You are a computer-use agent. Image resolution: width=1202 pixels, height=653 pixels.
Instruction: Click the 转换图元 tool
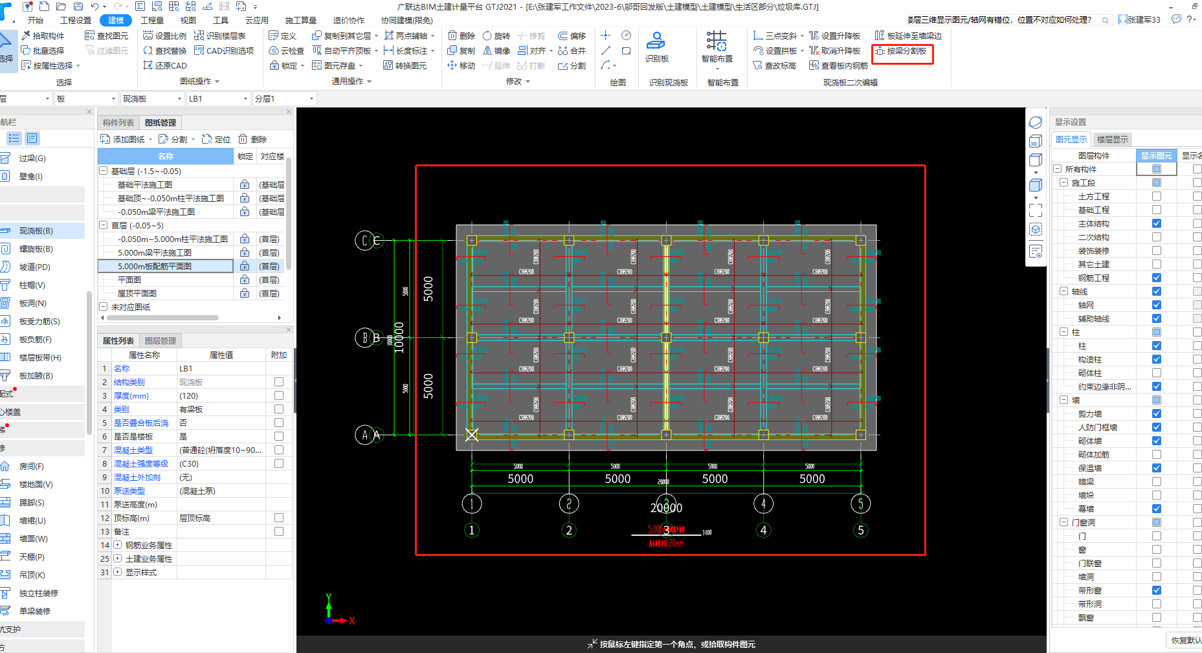tap(405, 65)
